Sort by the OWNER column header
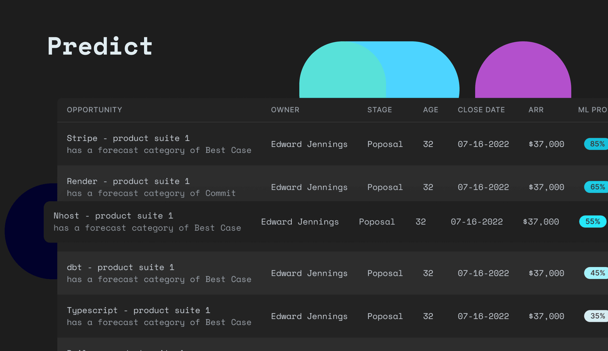Image resolution: width=608 pixels, height=351 pixels. [285, 110]
